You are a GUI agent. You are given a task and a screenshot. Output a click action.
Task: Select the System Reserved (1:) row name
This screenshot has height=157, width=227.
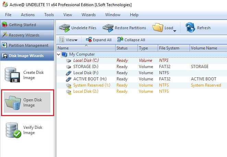pos(92,85)
